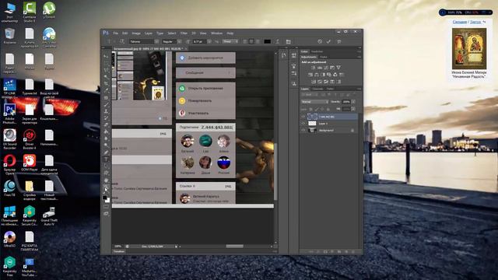Select the Lasso tool
The width and height of the screenshot is (498, 280).
point(106,70)
